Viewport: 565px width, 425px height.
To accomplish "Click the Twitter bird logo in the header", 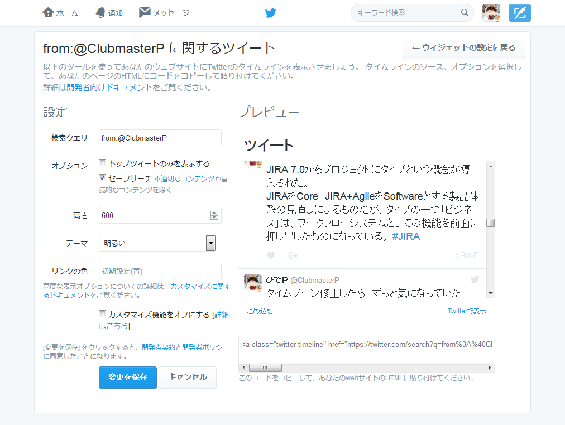I will pyautogui.click(x=271, y=13).
